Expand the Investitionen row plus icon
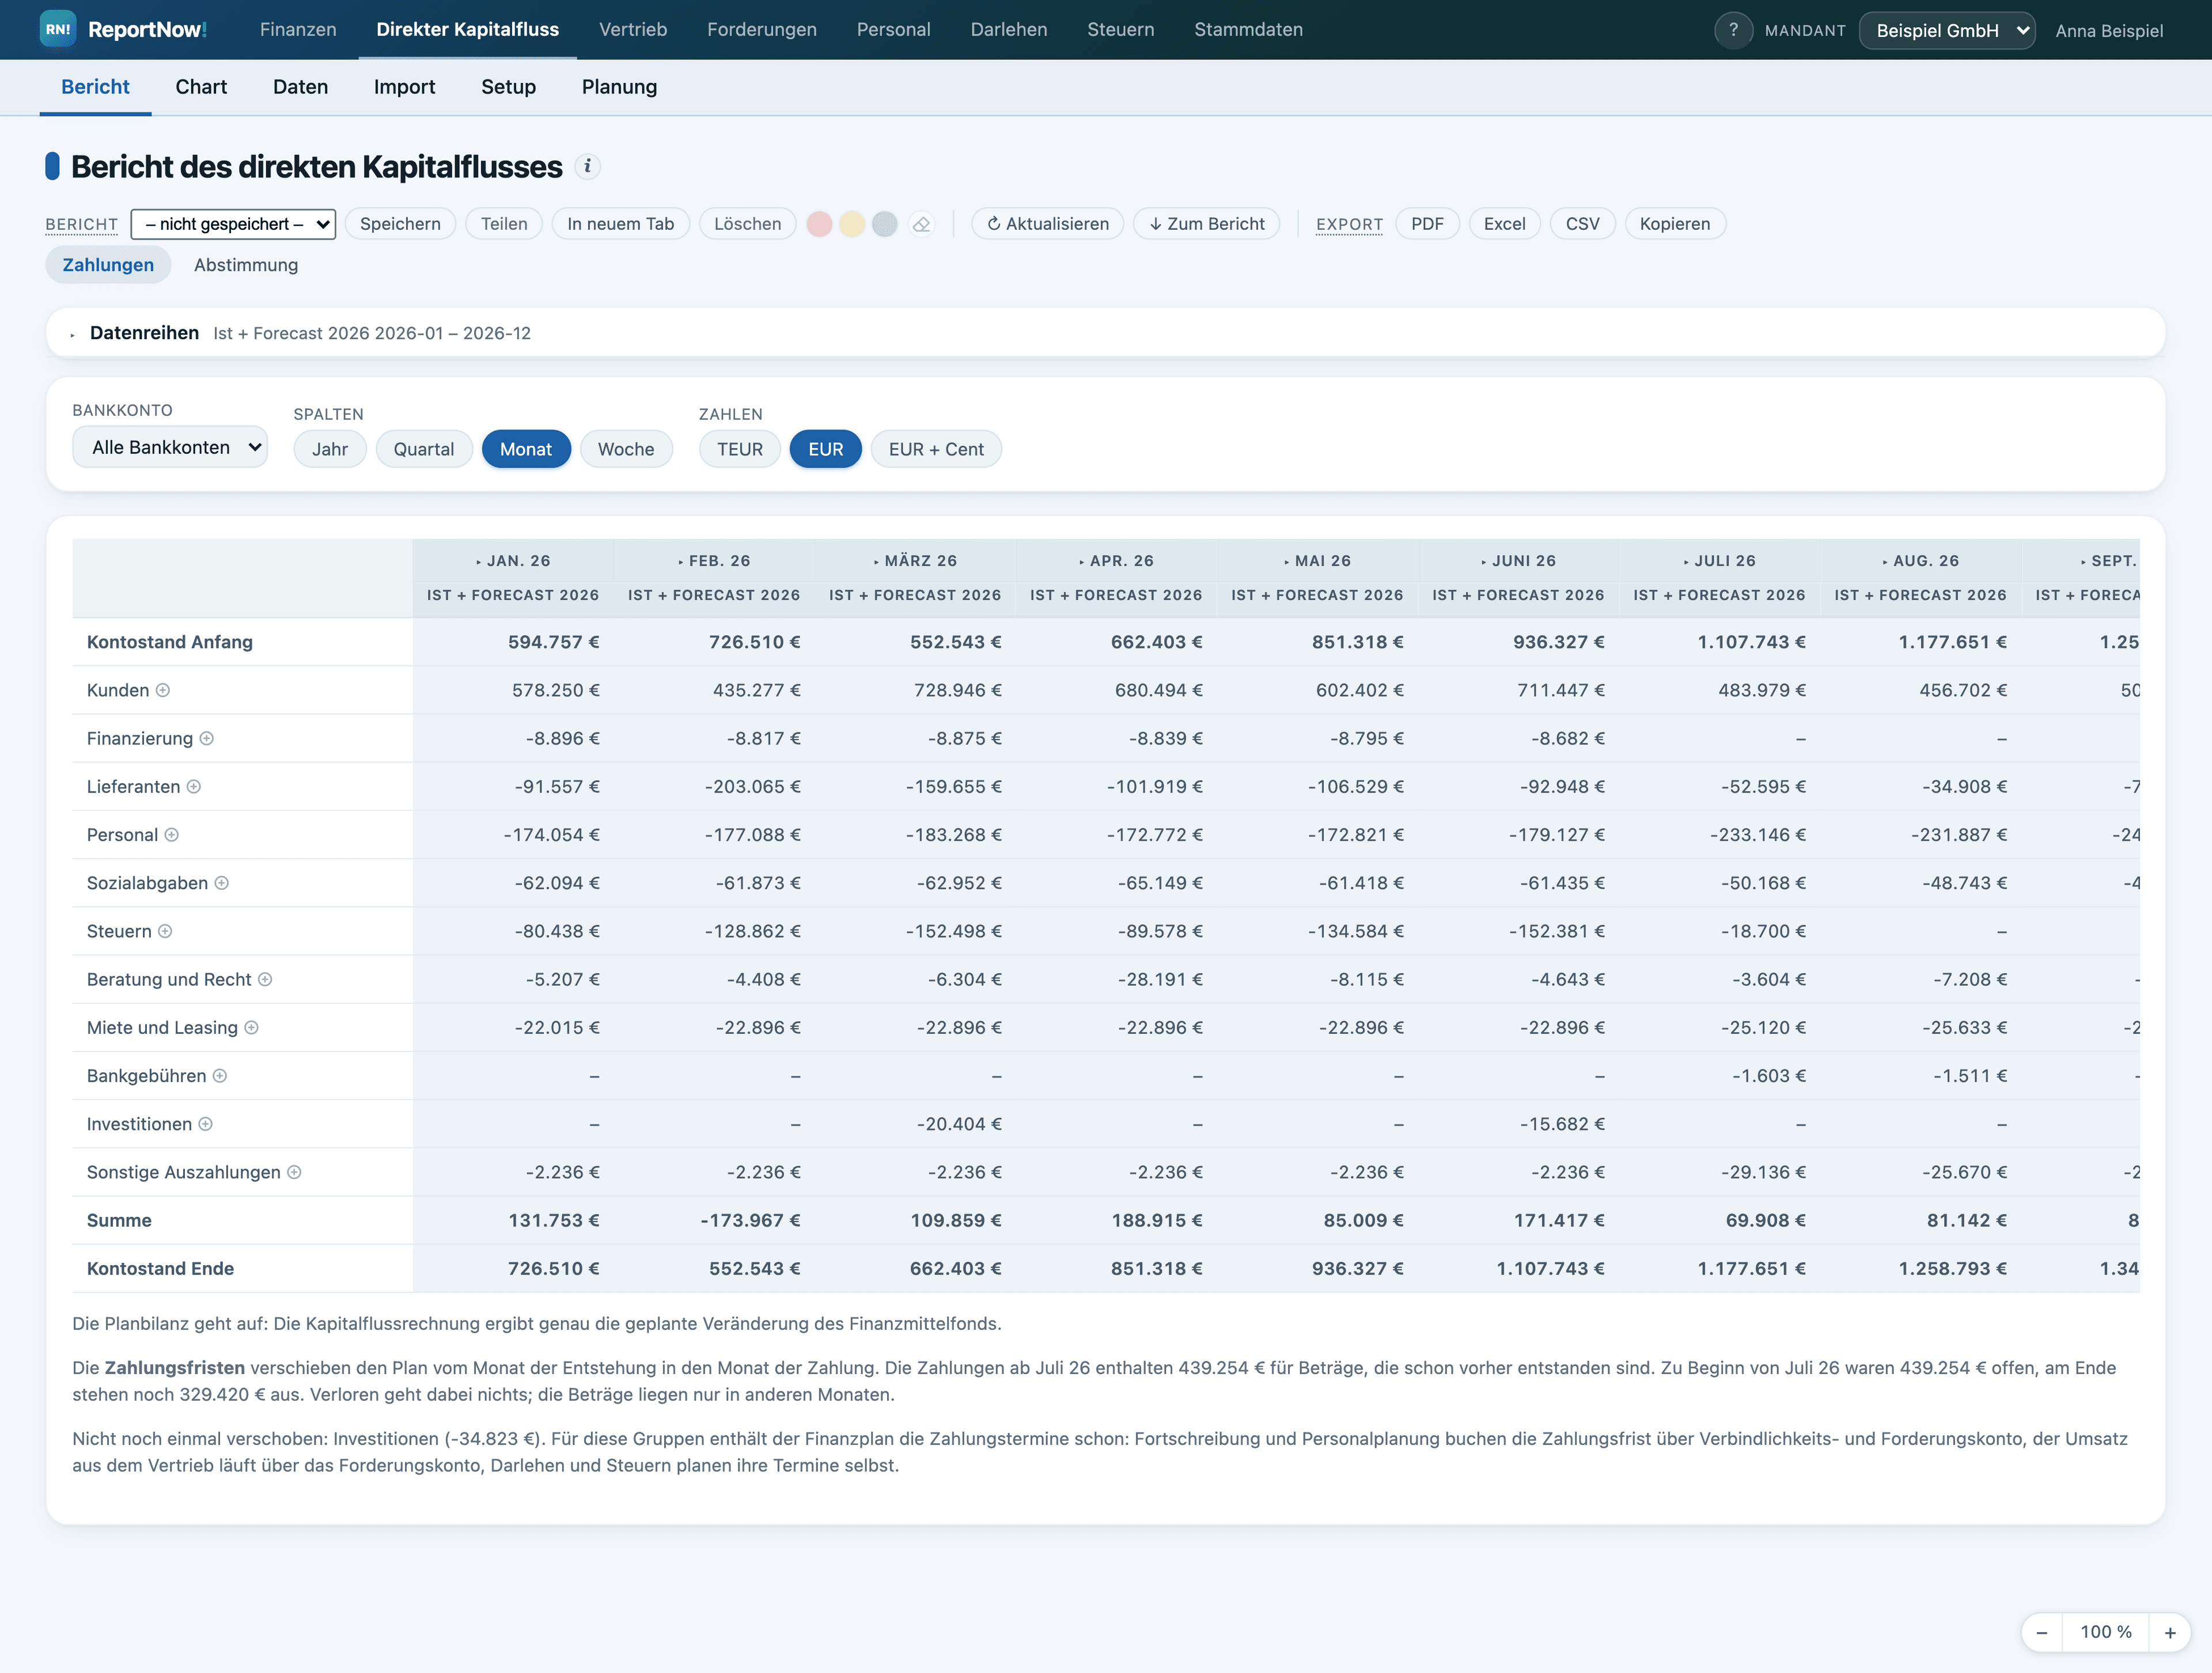The width and height of the screenshot is (2212, 1673). point(205,1124)
